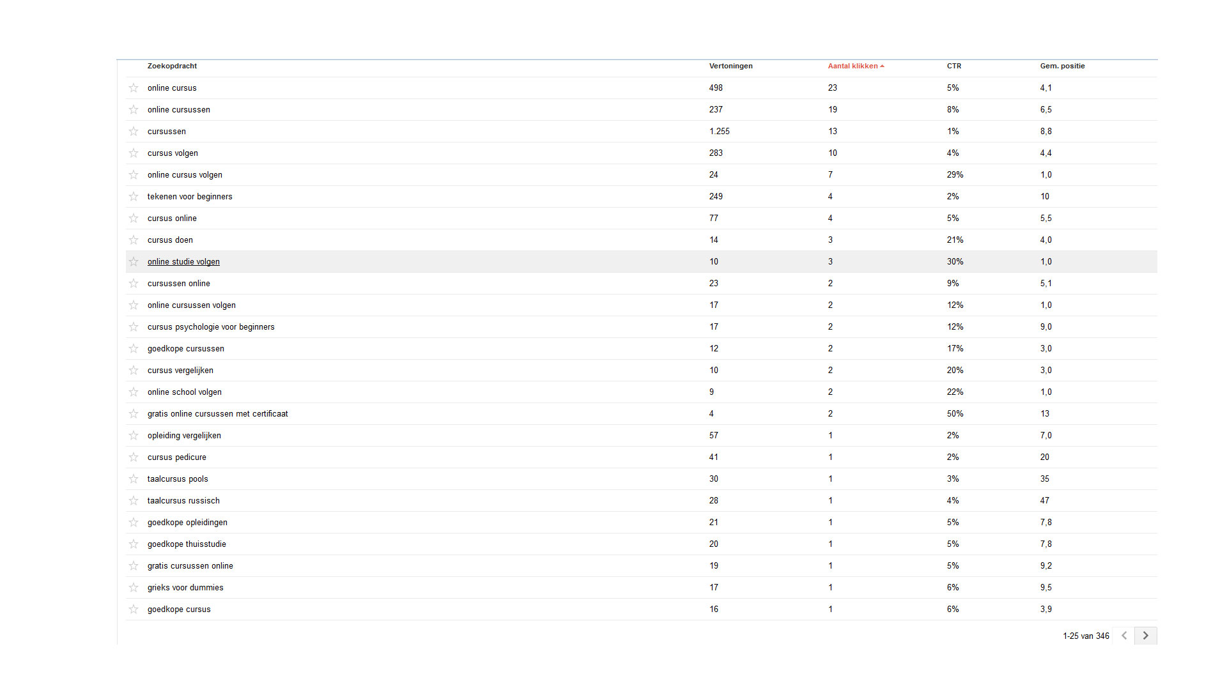Click the '21%' CTR value

point(955,240)
